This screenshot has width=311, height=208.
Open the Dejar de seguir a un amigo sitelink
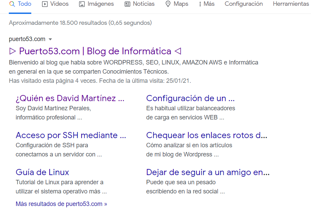[208, 172]
